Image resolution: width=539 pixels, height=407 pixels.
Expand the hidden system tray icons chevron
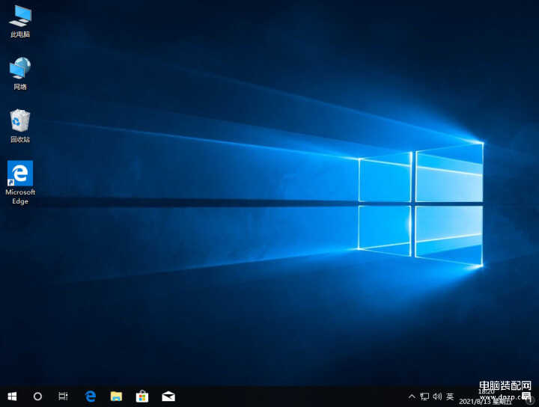coord(411,397)
